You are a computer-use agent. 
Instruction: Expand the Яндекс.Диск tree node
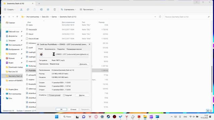pos(4,89)
